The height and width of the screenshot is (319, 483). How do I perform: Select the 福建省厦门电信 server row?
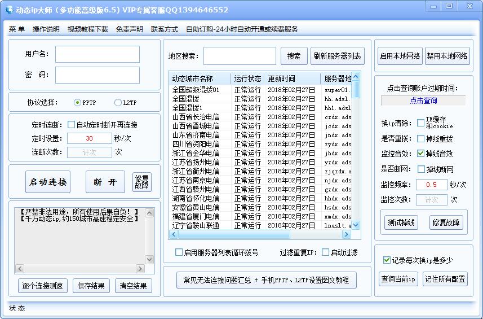click(260, 216)
